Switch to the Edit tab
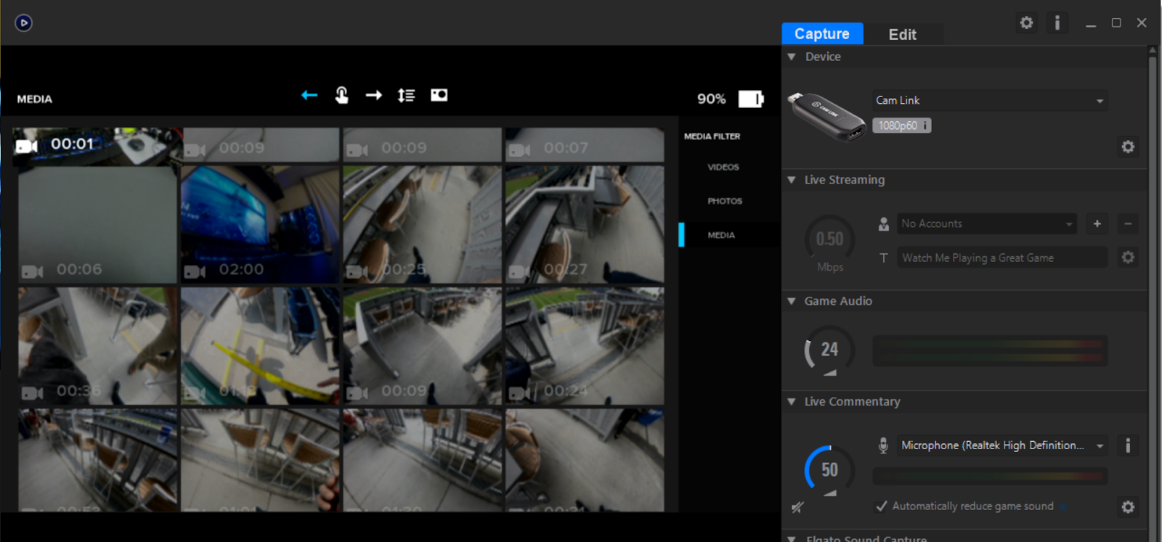 [x=903, y=34]
